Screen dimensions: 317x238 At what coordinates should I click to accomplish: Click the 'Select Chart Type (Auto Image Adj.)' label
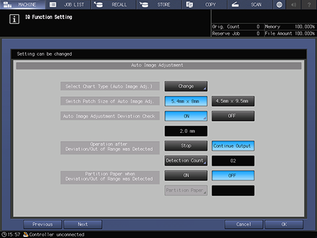pyautogui.click(x=110, y=86)
